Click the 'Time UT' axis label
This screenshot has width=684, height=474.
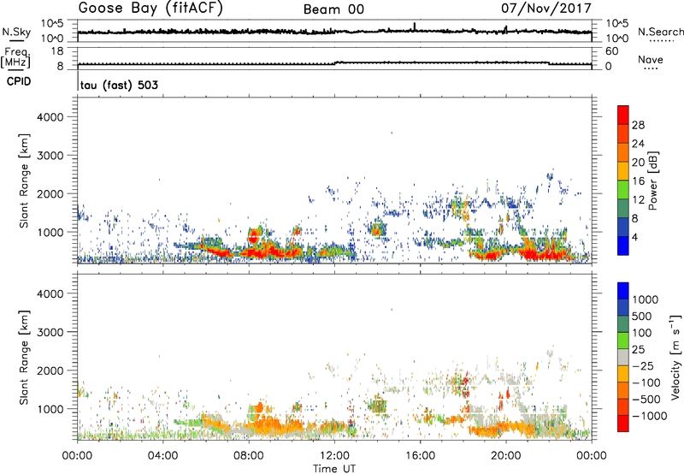[334, 469]
